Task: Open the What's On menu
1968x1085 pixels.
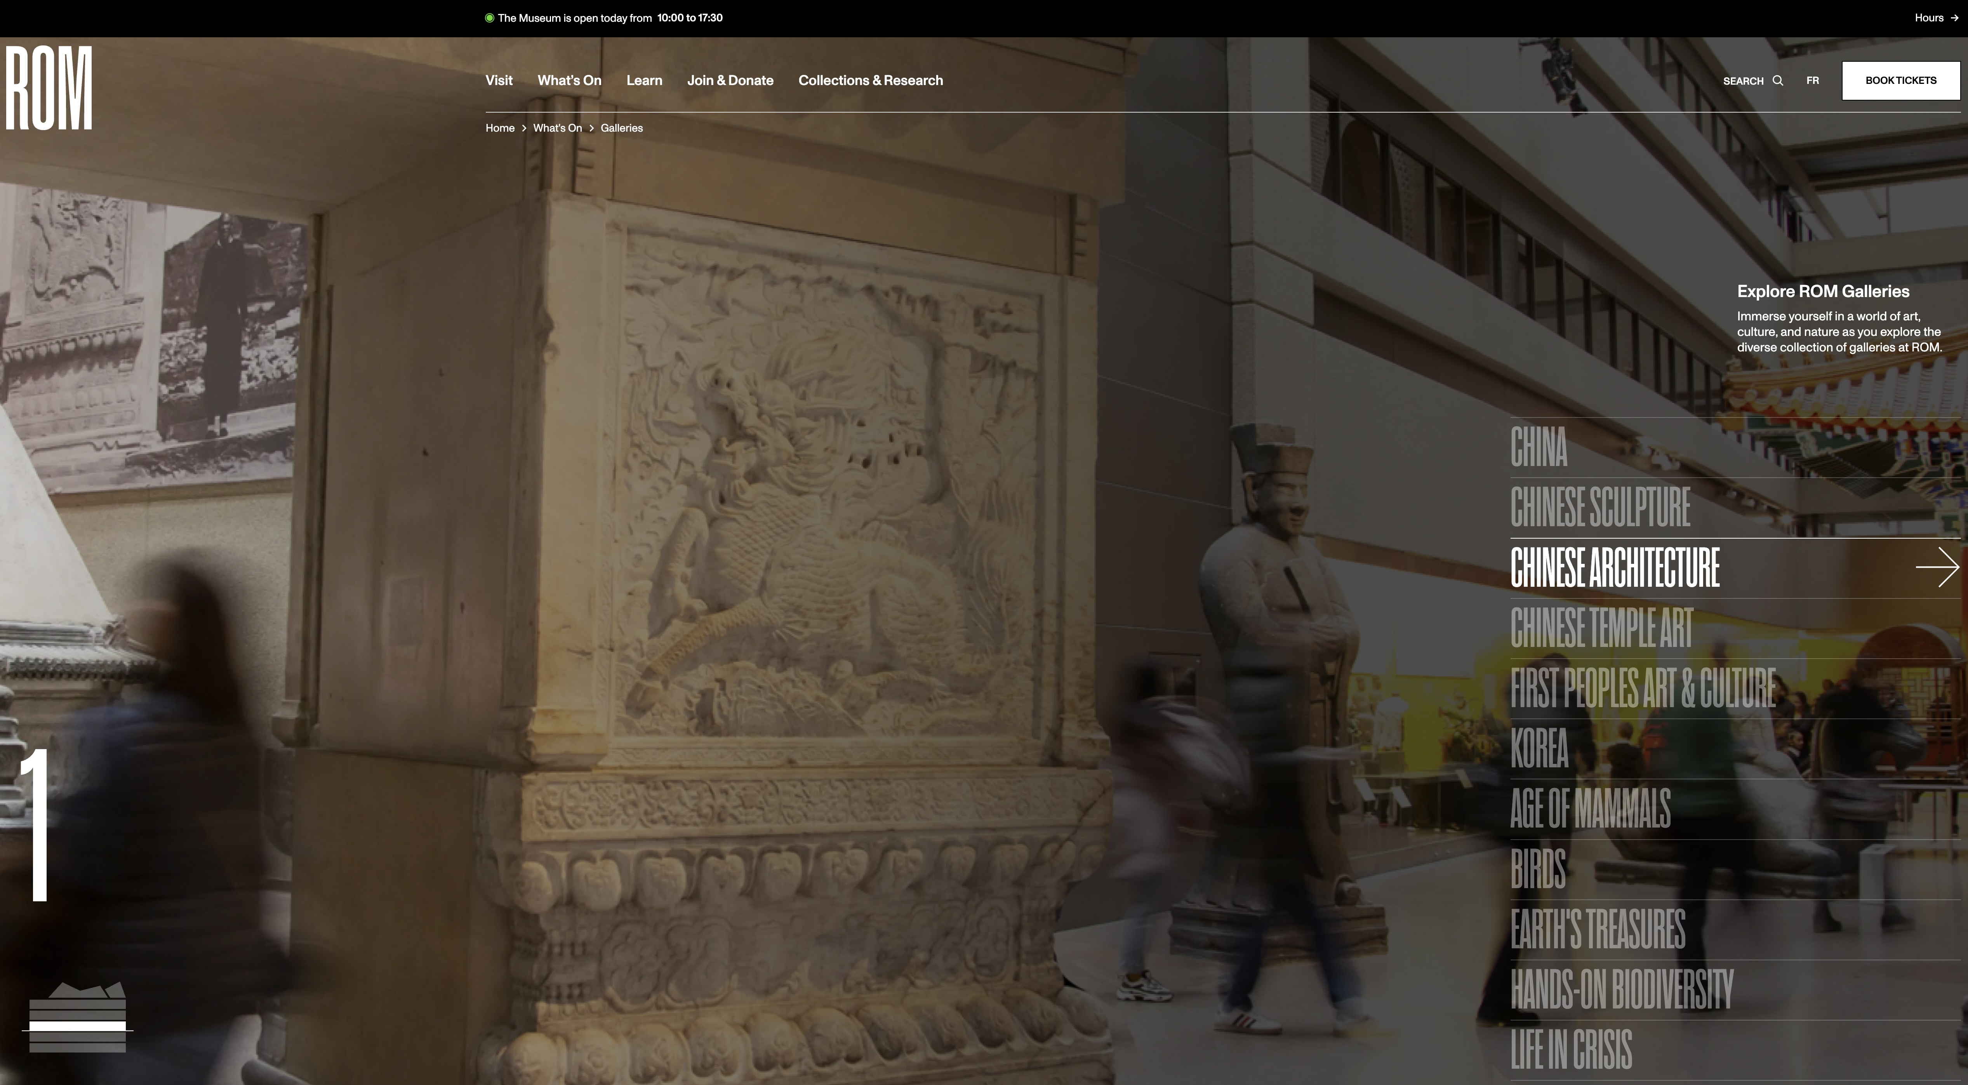Action: pyautogui.click(x=569, y=80)
